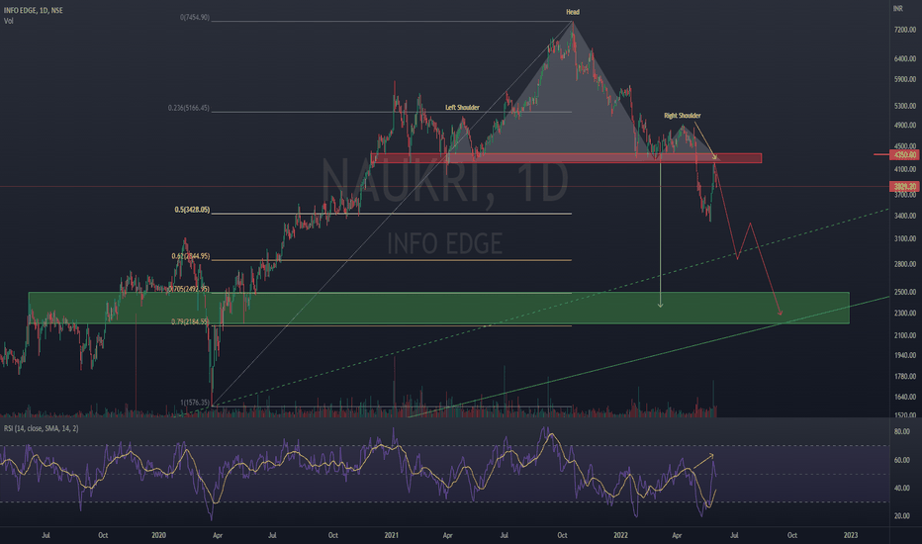Select the 20.00 RSI scale value

(902, 515)
